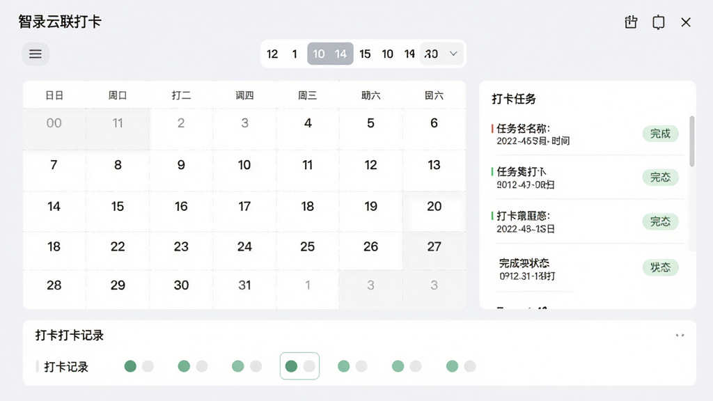Select the highlighted 10 in the date bar

[x=319, y=54]
